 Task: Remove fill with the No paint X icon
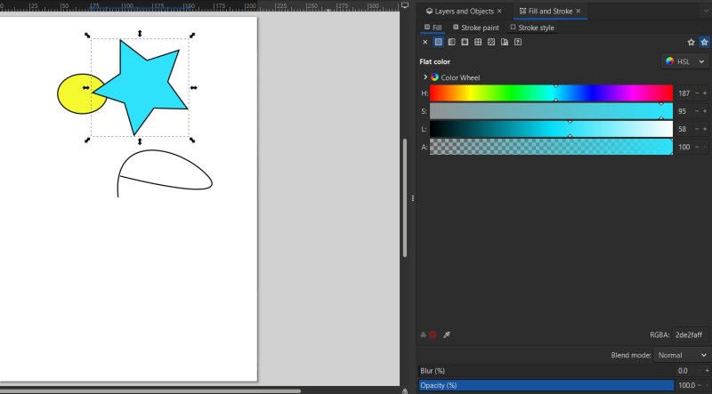[425, 42]
